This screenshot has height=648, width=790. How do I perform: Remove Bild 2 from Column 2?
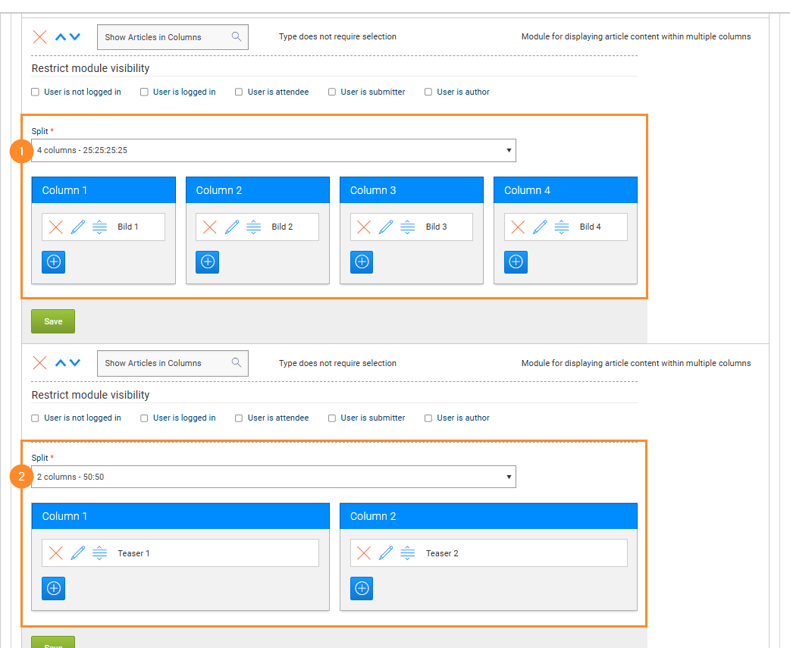(209, 227)
